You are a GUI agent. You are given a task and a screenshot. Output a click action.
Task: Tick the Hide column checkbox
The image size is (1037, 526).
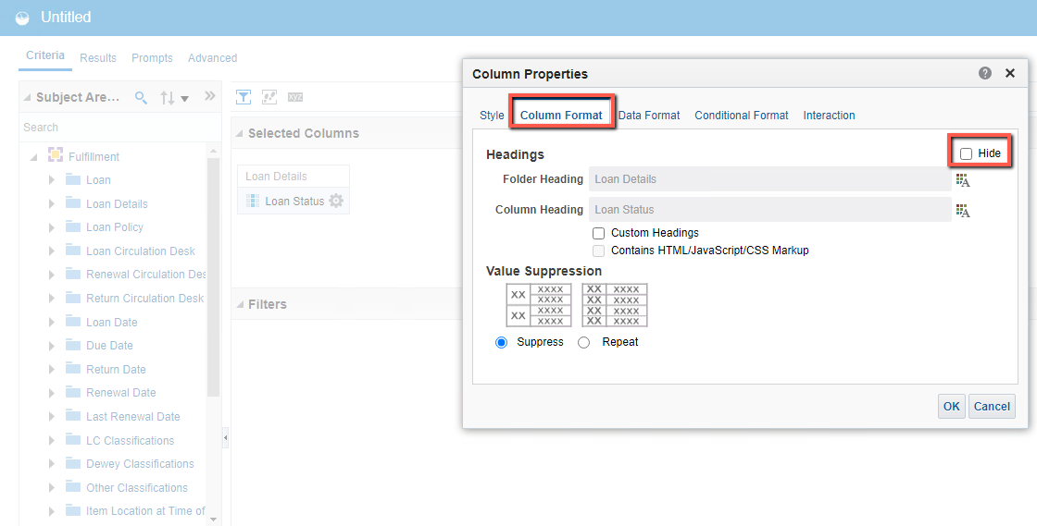pos(967,153)
